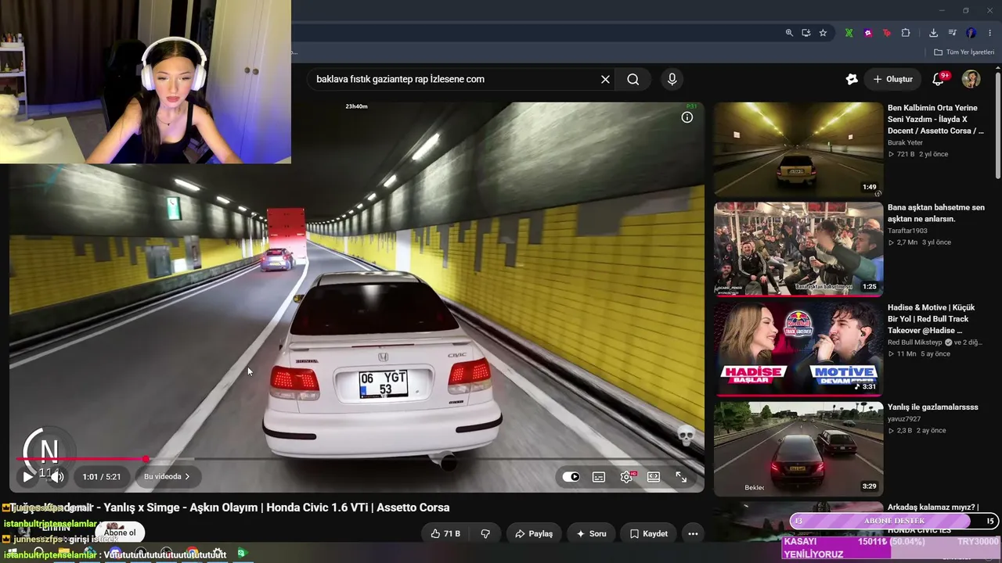Open the green X browser extension
1002x563 pixels.
[x=849, y=33]
